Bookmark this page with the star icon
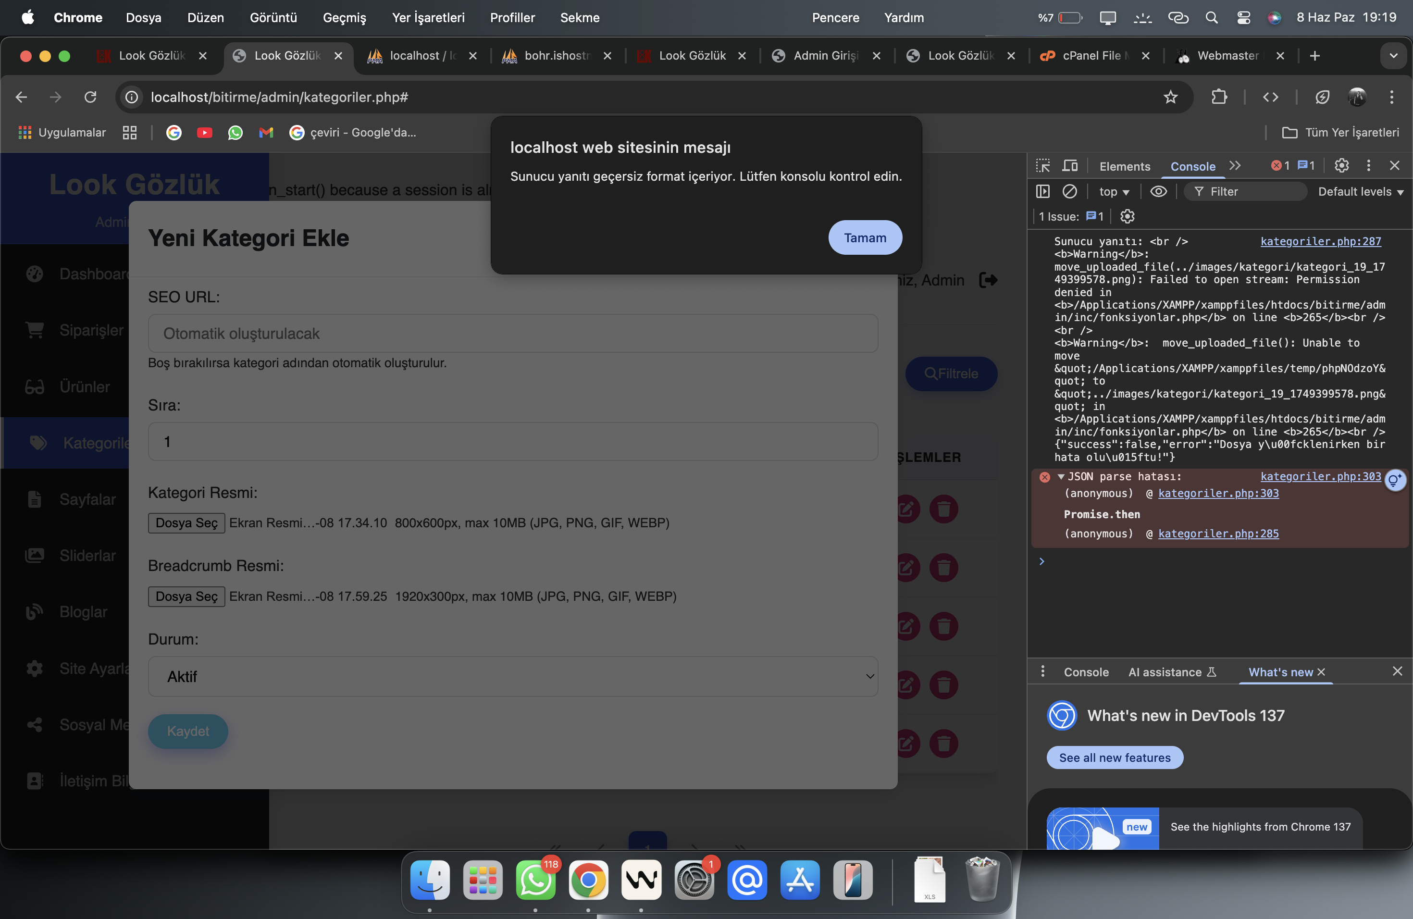The width and height of the screenshot is (1413, 919). point(1170,97)
